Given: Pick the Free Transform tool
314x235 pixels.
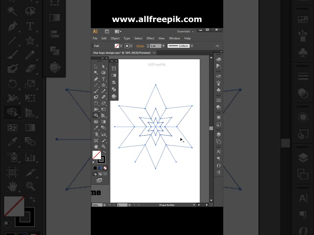Looking at the screenshot, I should point(104,109).
